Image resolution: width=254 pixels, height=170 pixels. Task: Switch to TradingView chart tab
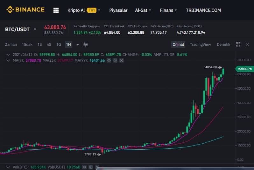200,44
